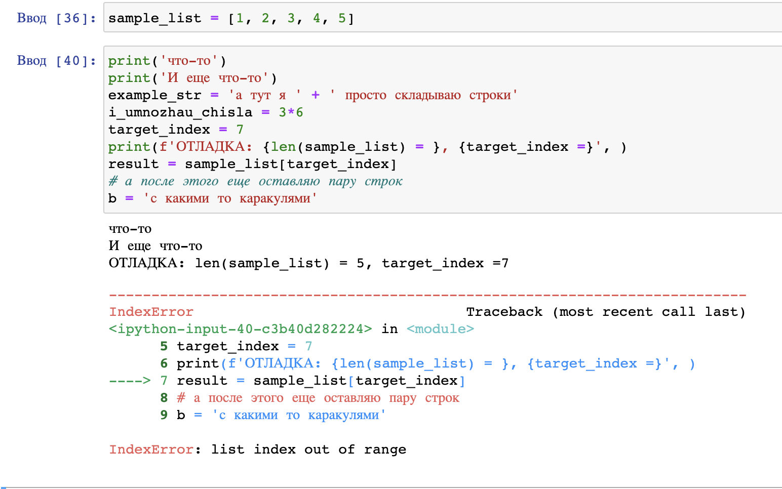Click the "что-то" output line
Image resolution: width=782 pixels, height=489 pixels.
tap(130, 229)
